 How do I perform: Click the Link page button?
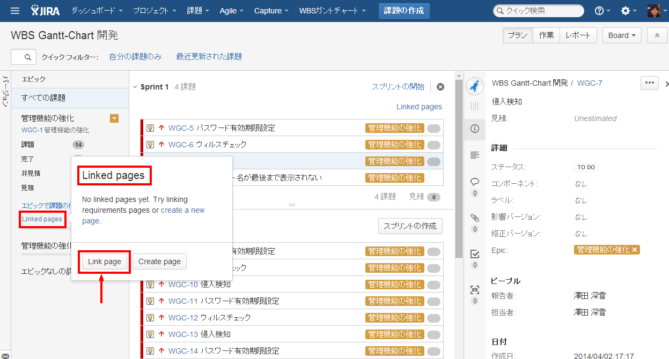105,261
